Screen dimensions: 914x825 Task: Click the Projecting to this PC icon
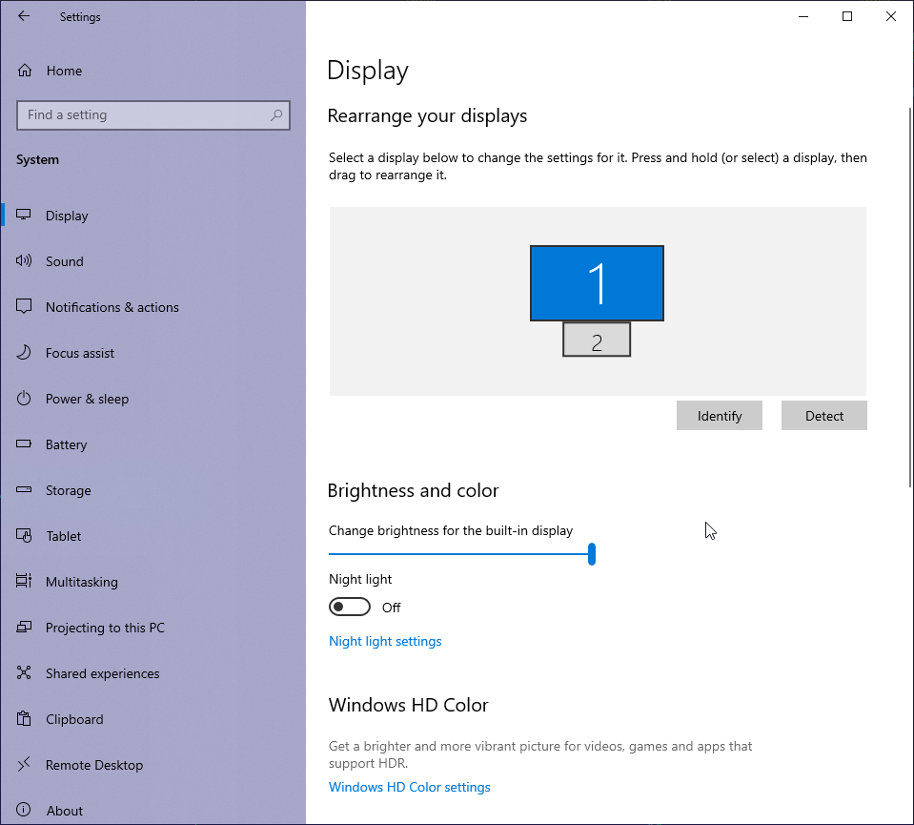tap(23, 628)
